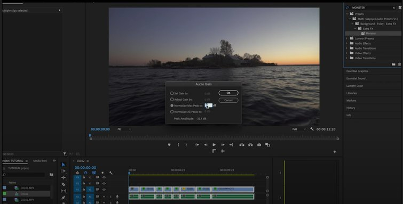Toggle Linked Selection in timeline
This screenshot has width=403, height=204.
point(94,173)
